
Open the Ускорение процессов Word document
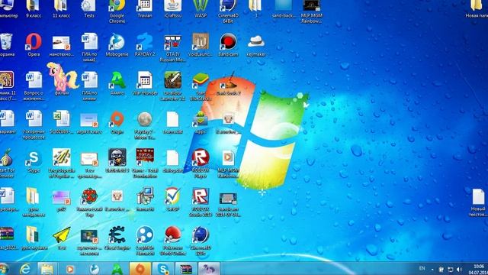click(x=34, y=125)
